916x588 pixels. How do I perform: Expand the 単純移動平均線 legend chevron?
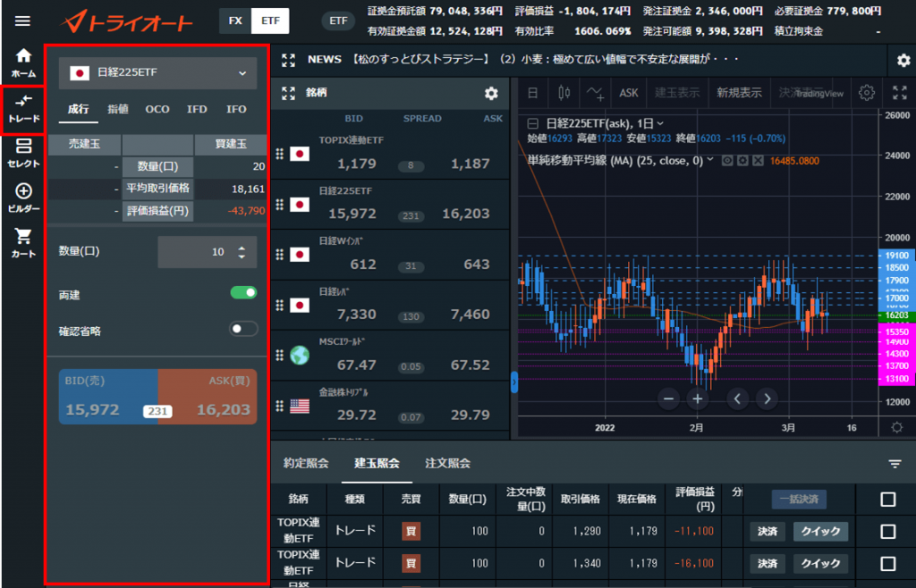point(710,160)
